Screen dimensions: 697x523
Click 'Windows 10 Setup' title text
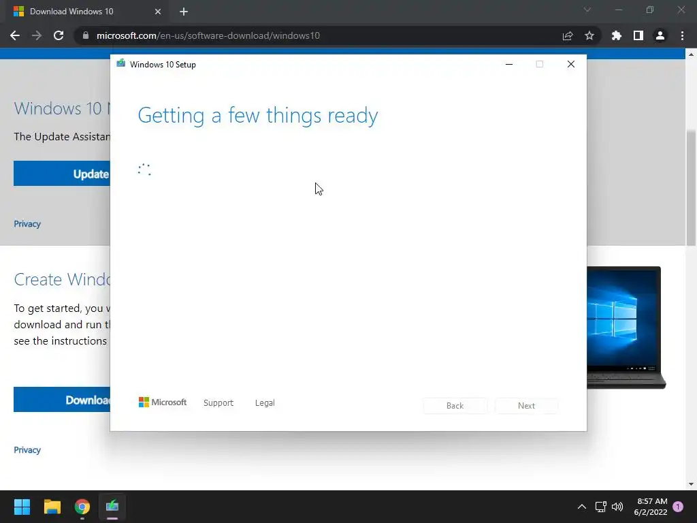pyautogui.click(x=163, y=65)
